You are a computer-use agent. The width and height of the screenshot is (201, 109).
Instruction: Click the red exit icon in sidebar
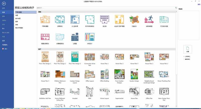click(x=3, y=49)
